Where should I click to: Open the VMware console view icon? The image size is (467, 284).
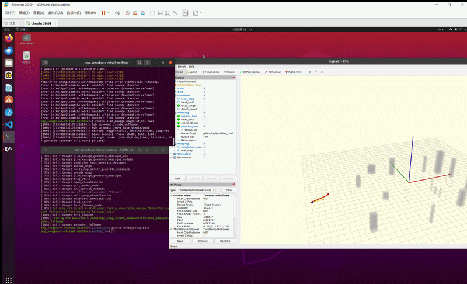point(185,13)
